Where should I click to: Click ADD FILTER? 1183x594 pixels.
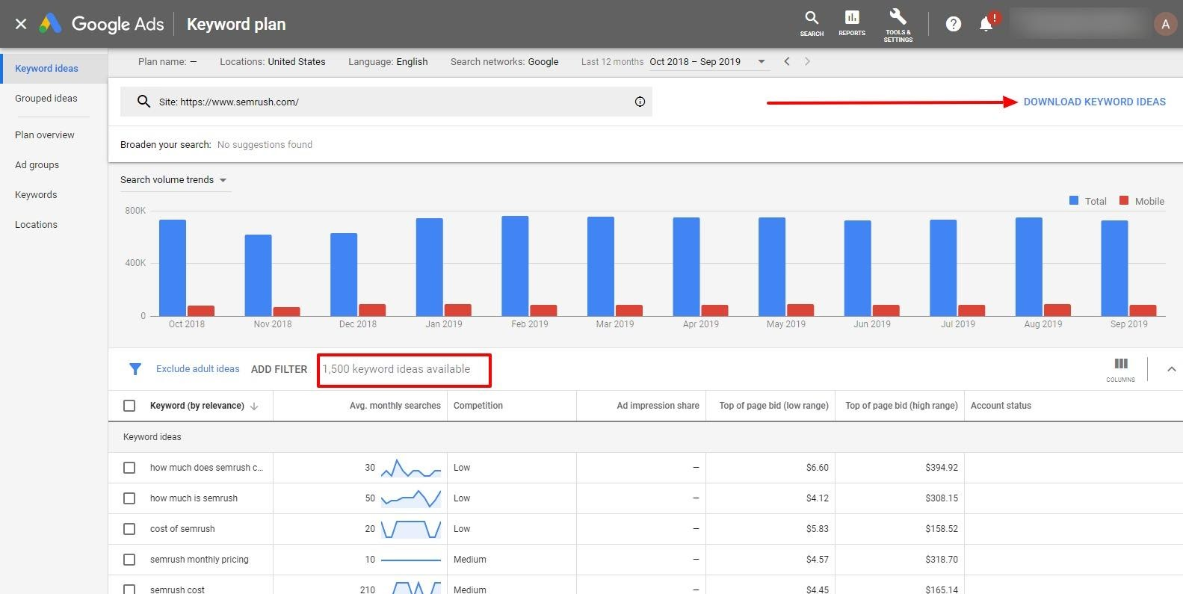pyautogui.click(x=279, y=369)
